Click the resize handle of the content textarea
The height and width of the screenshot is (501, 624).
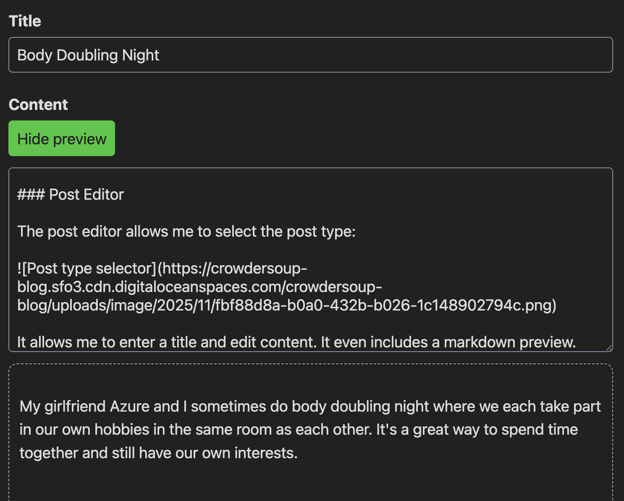(x=608, y=347)
